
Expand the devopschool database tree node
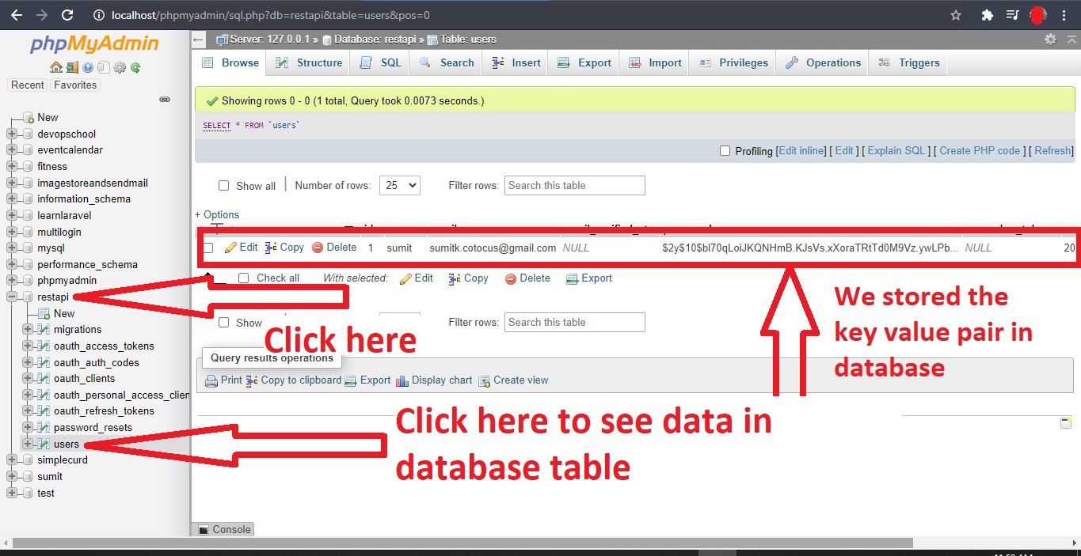pos(12,134)
